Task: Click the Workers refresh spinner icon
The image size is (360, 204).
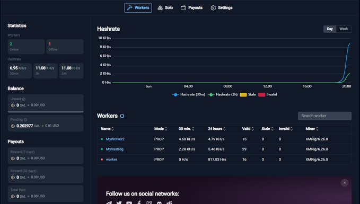Action: point(122,116)
